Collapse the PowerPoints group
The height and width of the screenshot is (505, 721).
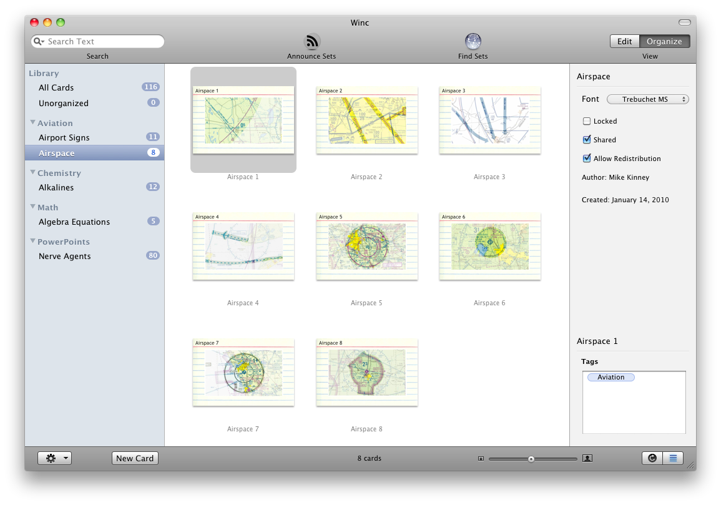pos(32,241)
